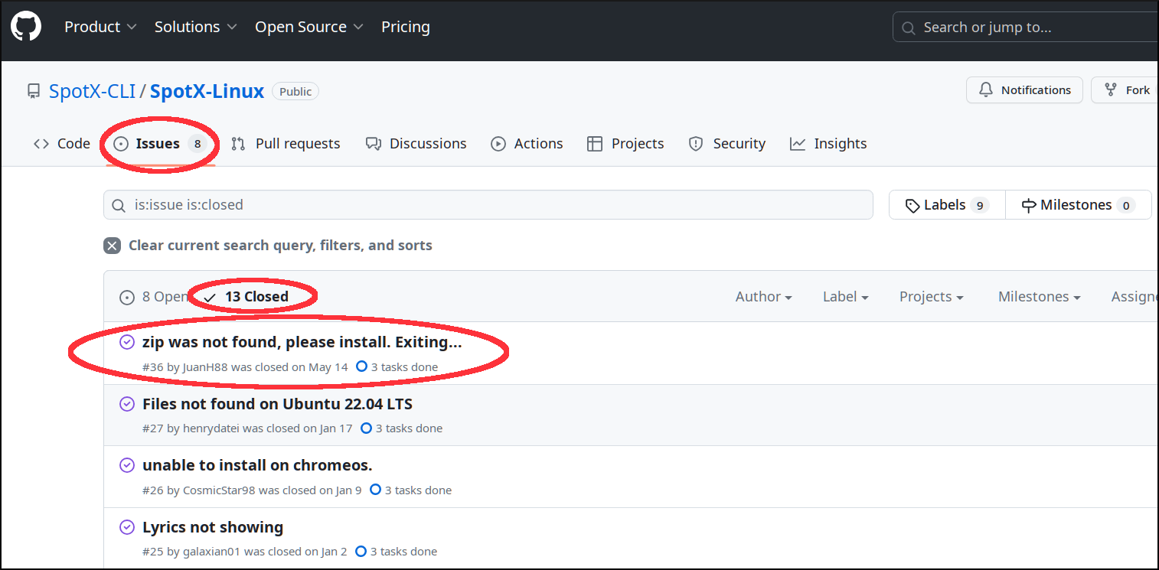Click the Projects table icon
Viewport: 1159px width, 570px height.
(595, 144)
